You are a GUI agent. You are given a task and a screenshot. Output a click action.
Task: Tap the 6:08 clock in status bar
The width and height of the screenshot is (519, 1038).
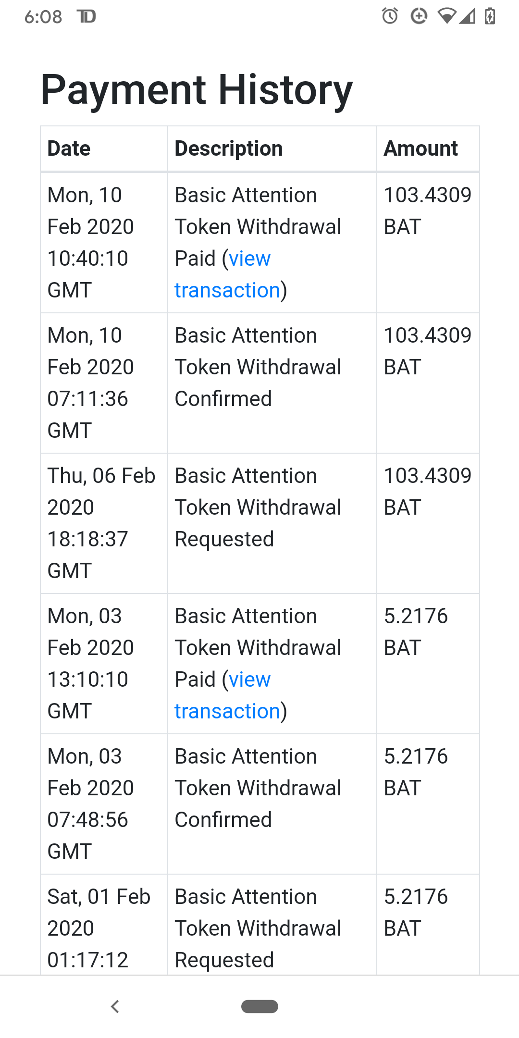[x=43, y=17]
